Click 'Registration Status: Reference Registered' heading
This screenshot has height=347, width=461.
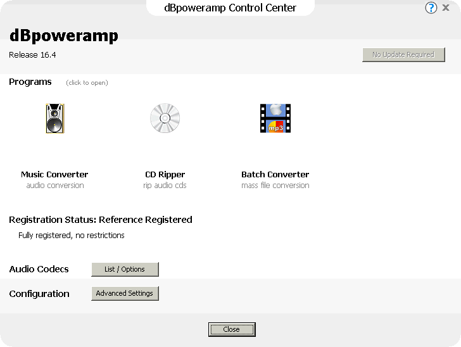(101, 220)
